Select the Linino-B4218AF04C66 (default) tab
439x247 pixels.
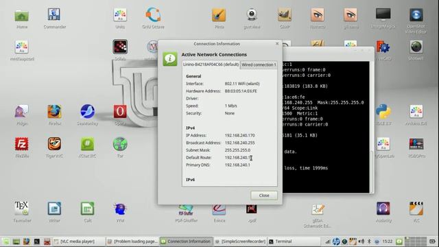click(x=211, y=64)
